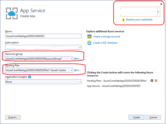Click Create a SQL Database link
The image size is (167, 124).
point(105,43)
